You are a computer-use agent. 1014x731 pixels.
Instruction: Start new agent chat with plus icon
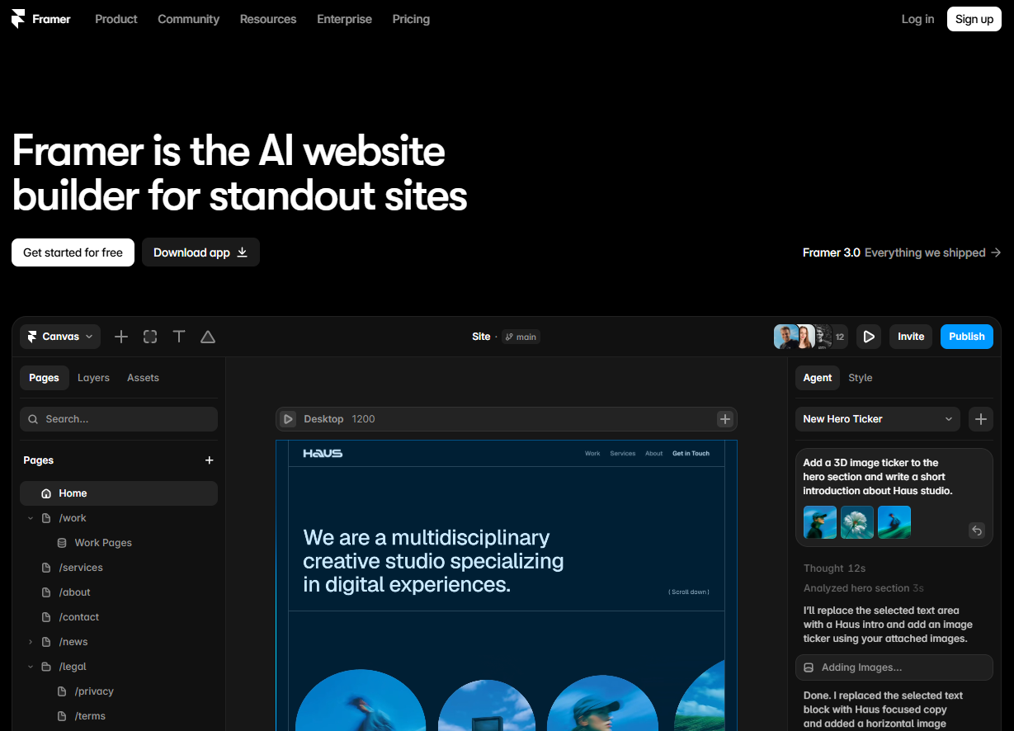click(x=980, y=419)
